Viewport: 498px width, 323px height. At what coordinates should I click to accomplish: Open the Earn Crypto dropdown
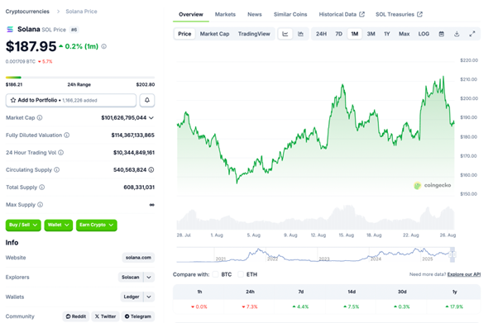click(97, 225)
